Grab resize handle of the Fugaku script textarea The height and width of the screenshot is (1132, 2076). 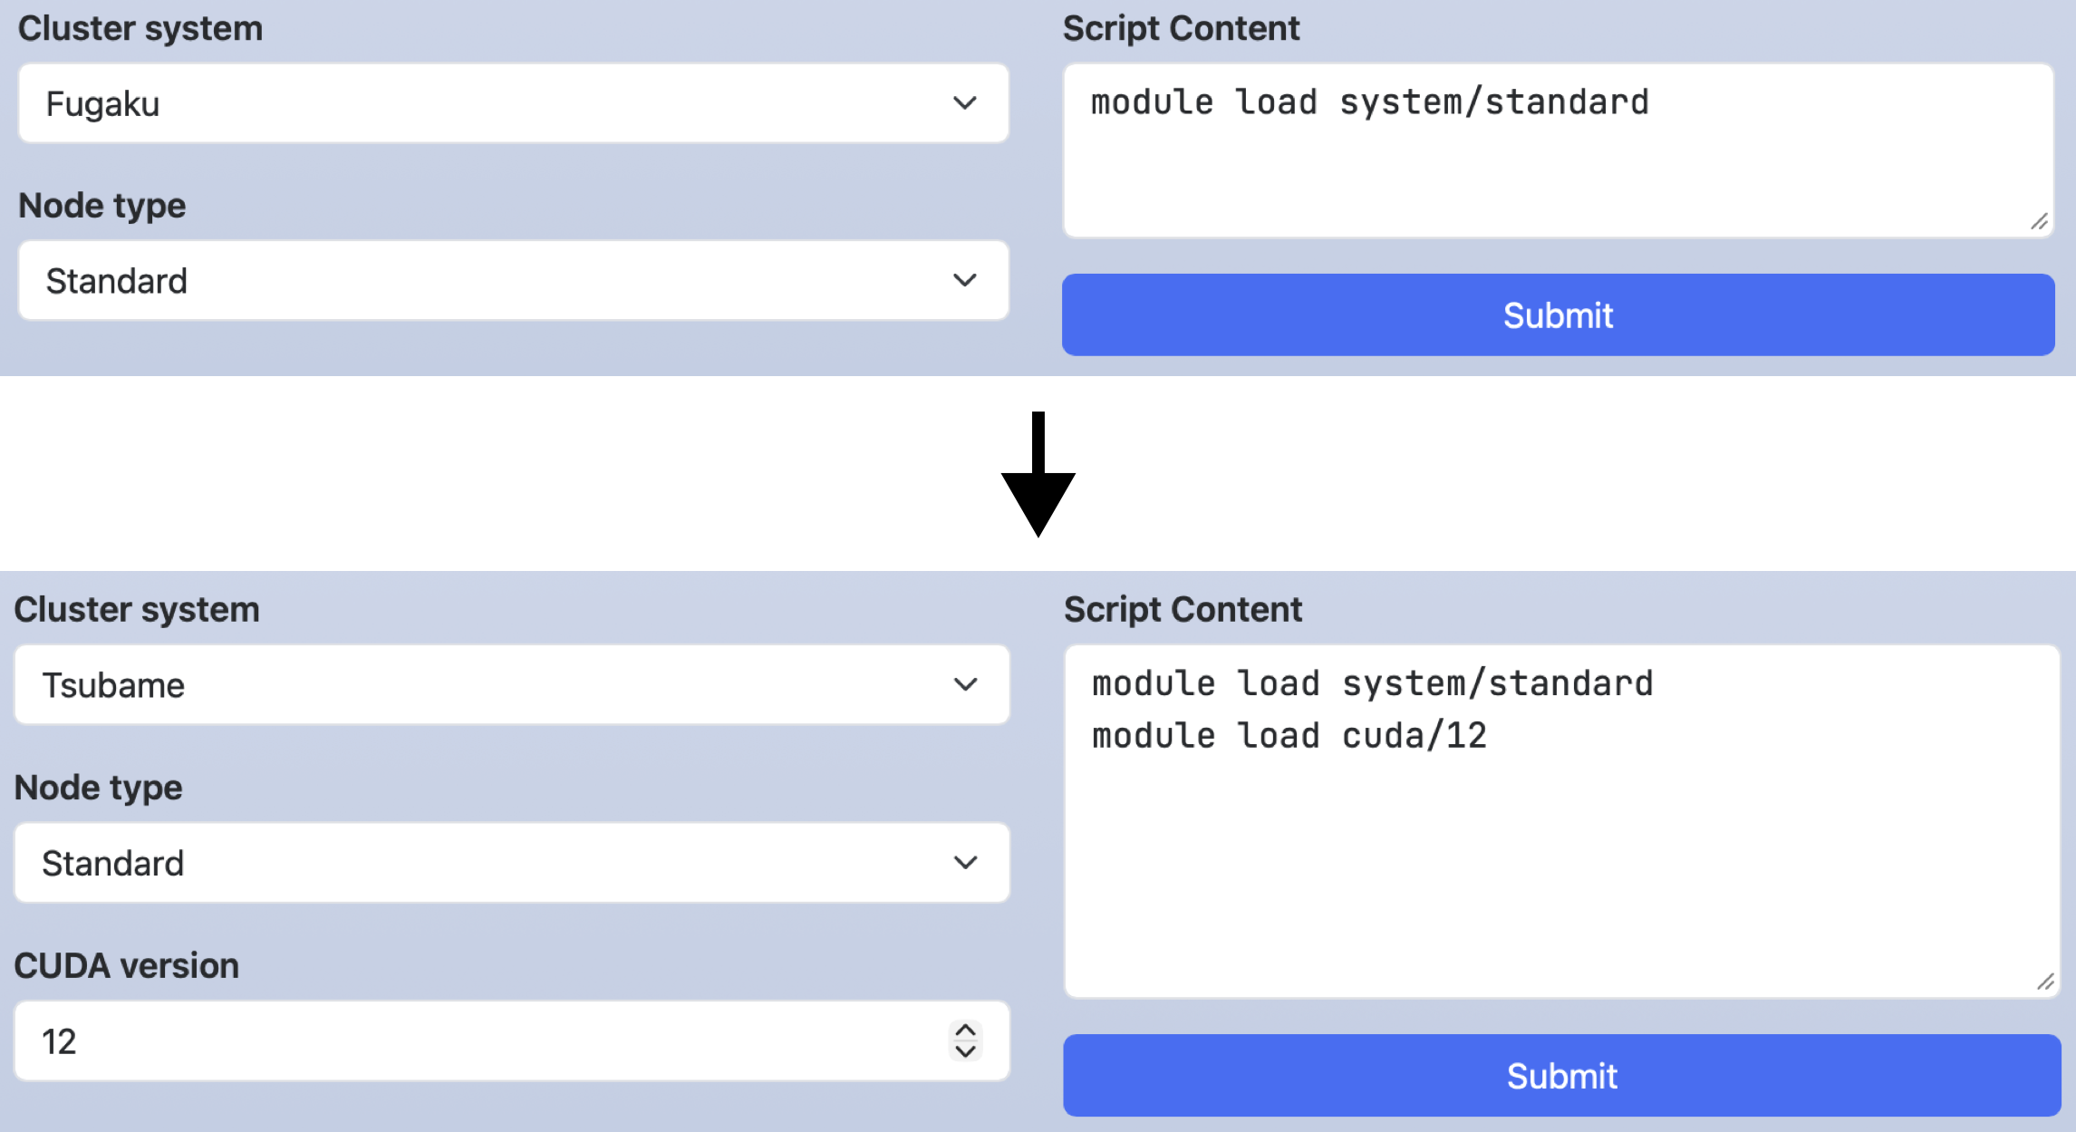click(x=2039, y=222)
